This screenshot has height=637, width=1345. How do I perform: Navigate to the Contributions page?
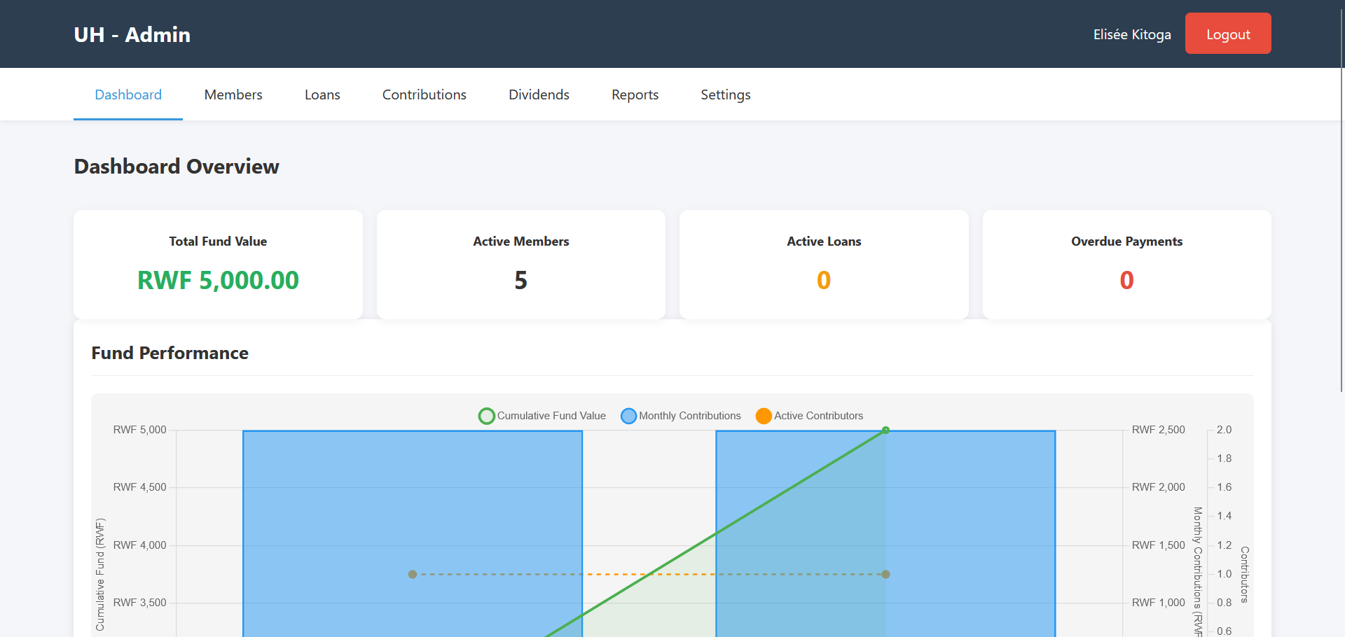(x=424, y=94)
